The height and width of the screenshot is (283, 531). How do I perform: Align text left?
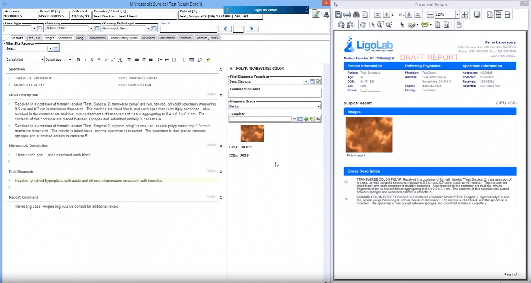pos(129,60)
